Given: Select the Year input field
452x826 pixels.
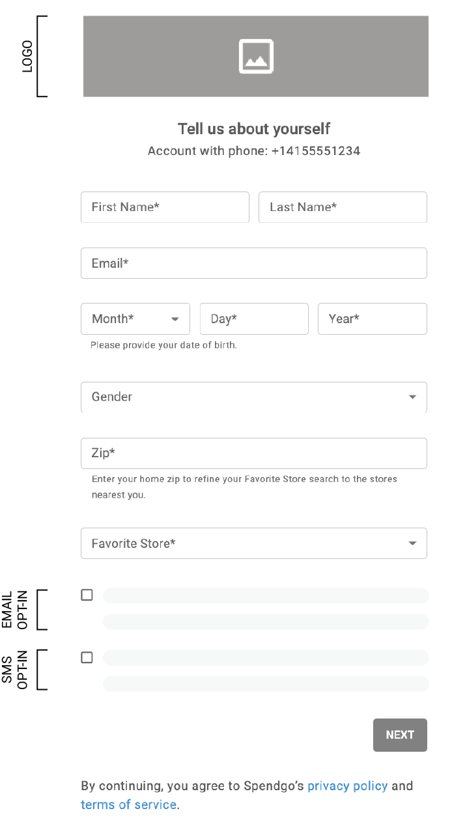Looking at the screenshot, I should [x=373, y=319].
